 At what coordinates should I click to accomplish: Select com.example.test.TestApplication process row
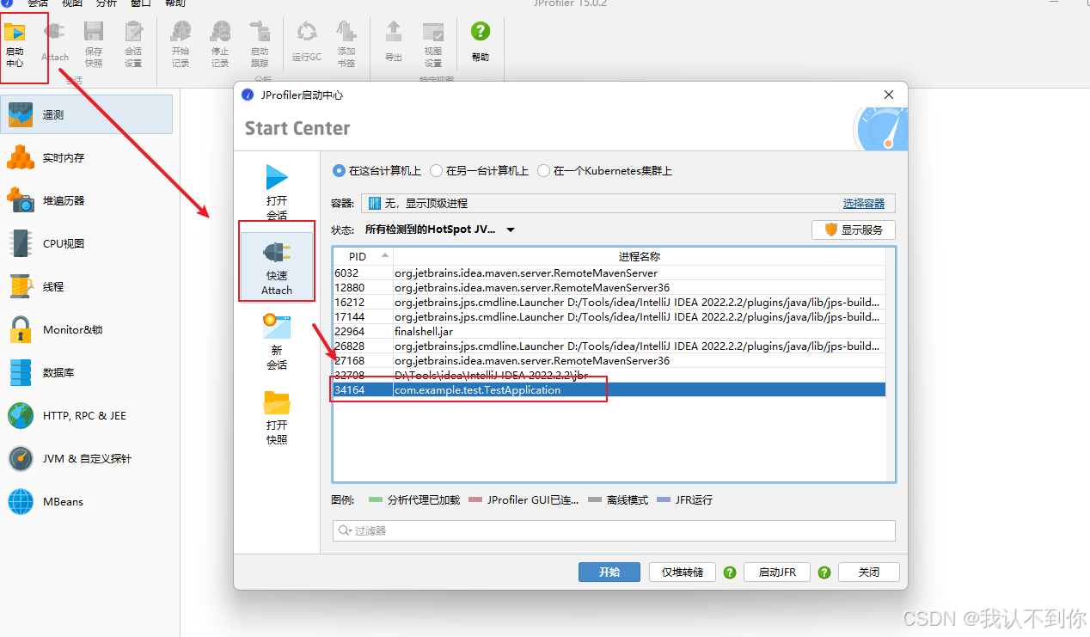(x=609, y=389)
